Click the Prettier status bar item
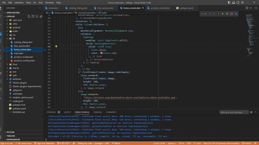 246,143
